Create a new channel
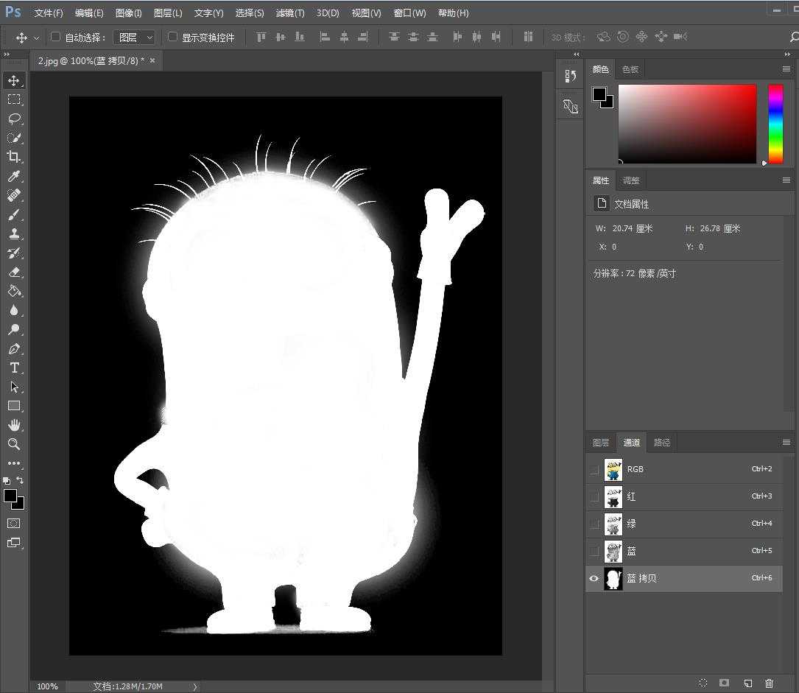Image resolution: width=799 pixels, height=693 pixels. click(747, 683)
